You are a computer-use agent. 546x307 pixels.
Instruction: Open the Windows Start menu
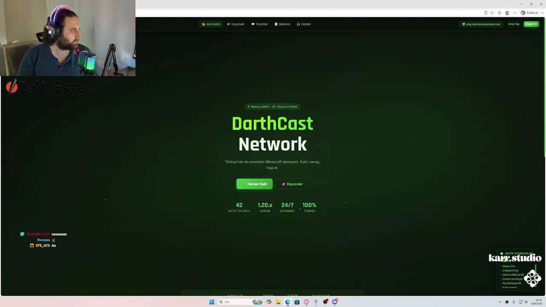(212, 302)
